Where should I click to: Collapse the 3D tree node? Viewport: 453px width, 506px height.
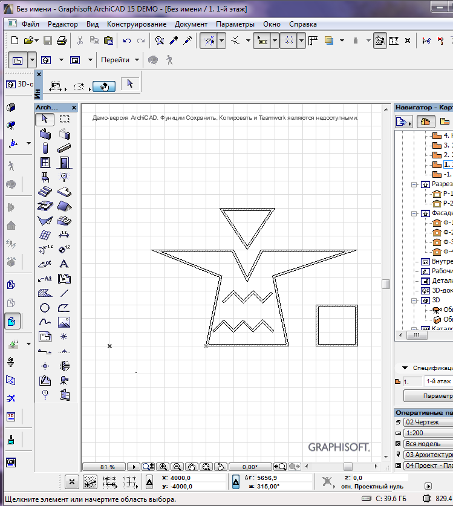point(414,301)
